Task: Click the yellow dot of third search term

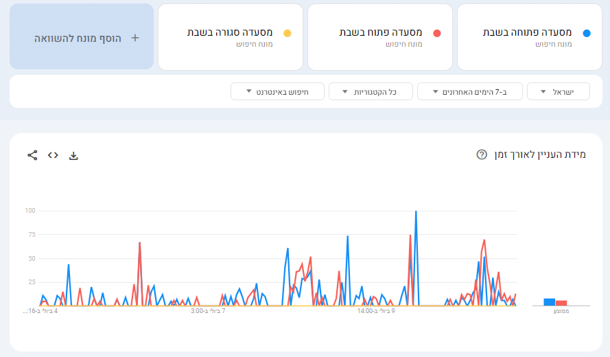Action: pyautogui.click(x=287, y=32)
